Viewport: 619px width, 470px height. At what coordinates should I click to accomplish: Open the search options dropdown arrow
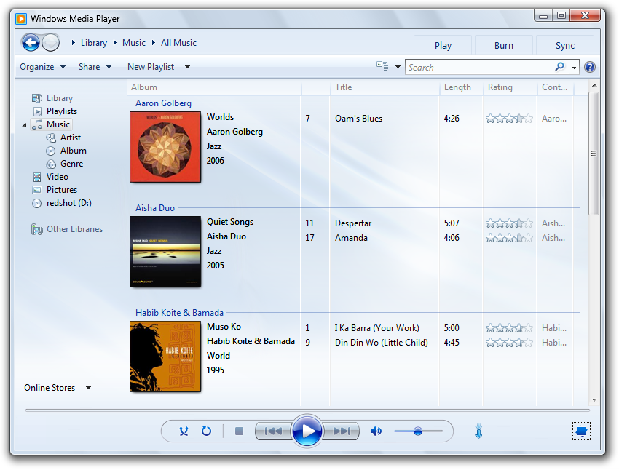[574, 68]
